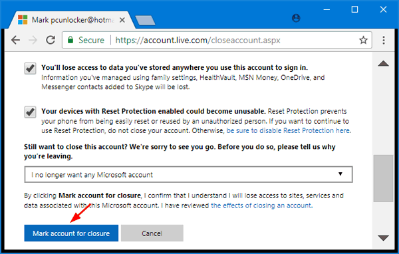
Task: Open the Chrome profile avatar icon
Action: click(296, 18)
